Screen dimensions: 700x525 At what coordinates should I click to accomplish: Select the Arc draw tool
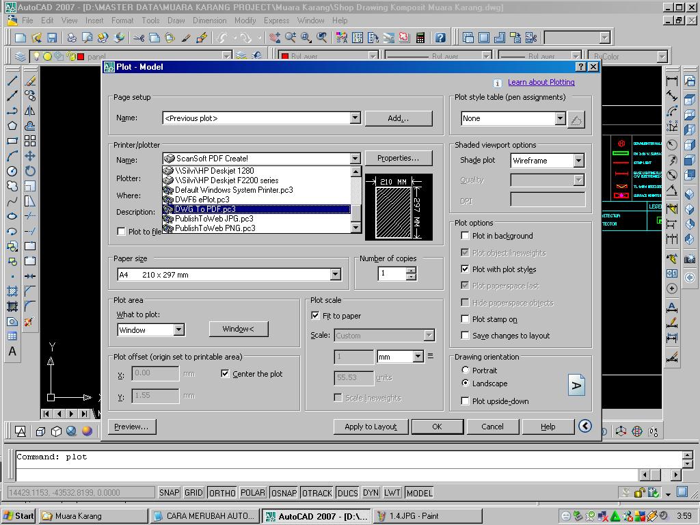click(12, 157)
